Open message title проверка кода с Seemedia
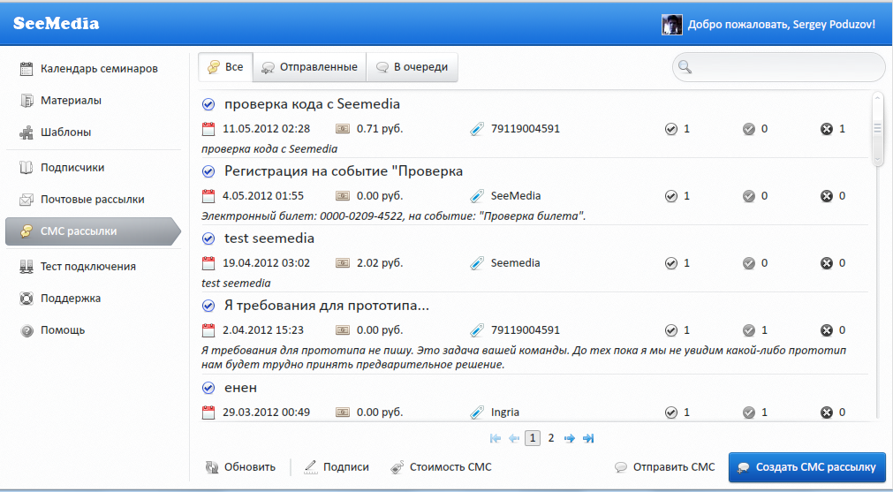Image resolution: width=893 pixels, height=492 pixels. 312,104
